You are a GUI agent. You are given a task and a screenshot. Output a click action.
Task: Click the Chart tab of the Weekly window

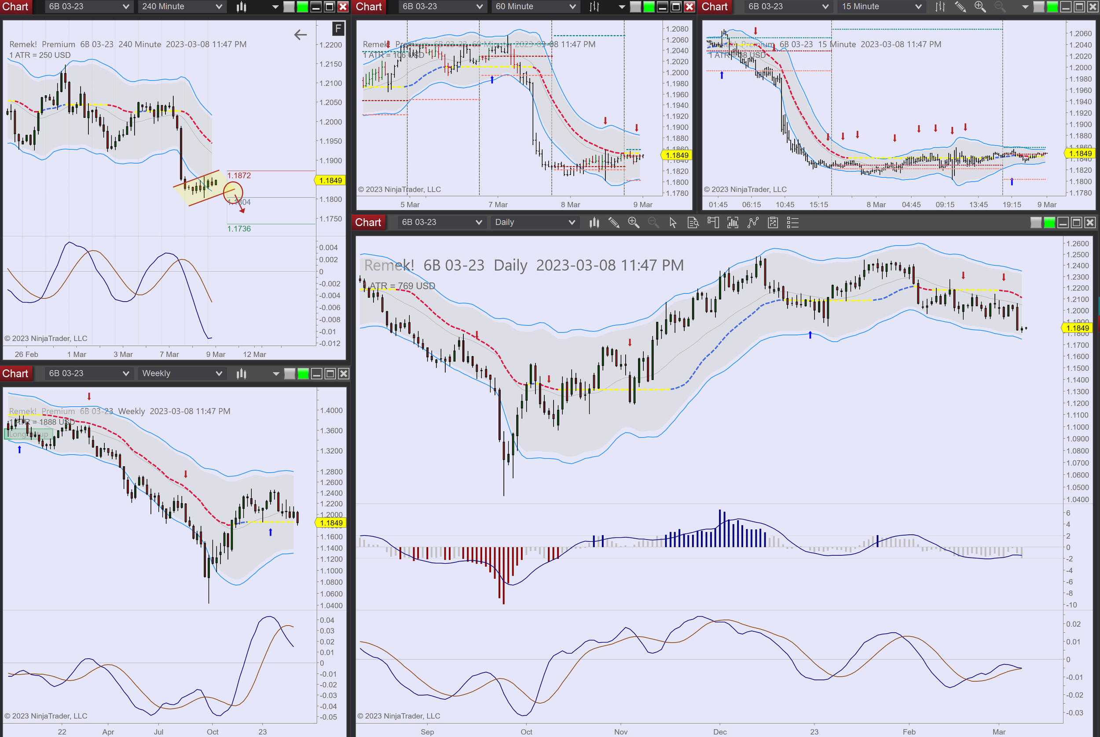point(15,373)
